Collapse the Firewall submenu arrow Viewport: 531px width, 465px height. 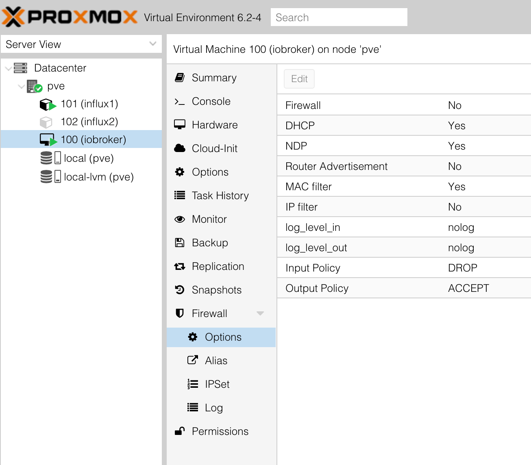coord(260,313)
